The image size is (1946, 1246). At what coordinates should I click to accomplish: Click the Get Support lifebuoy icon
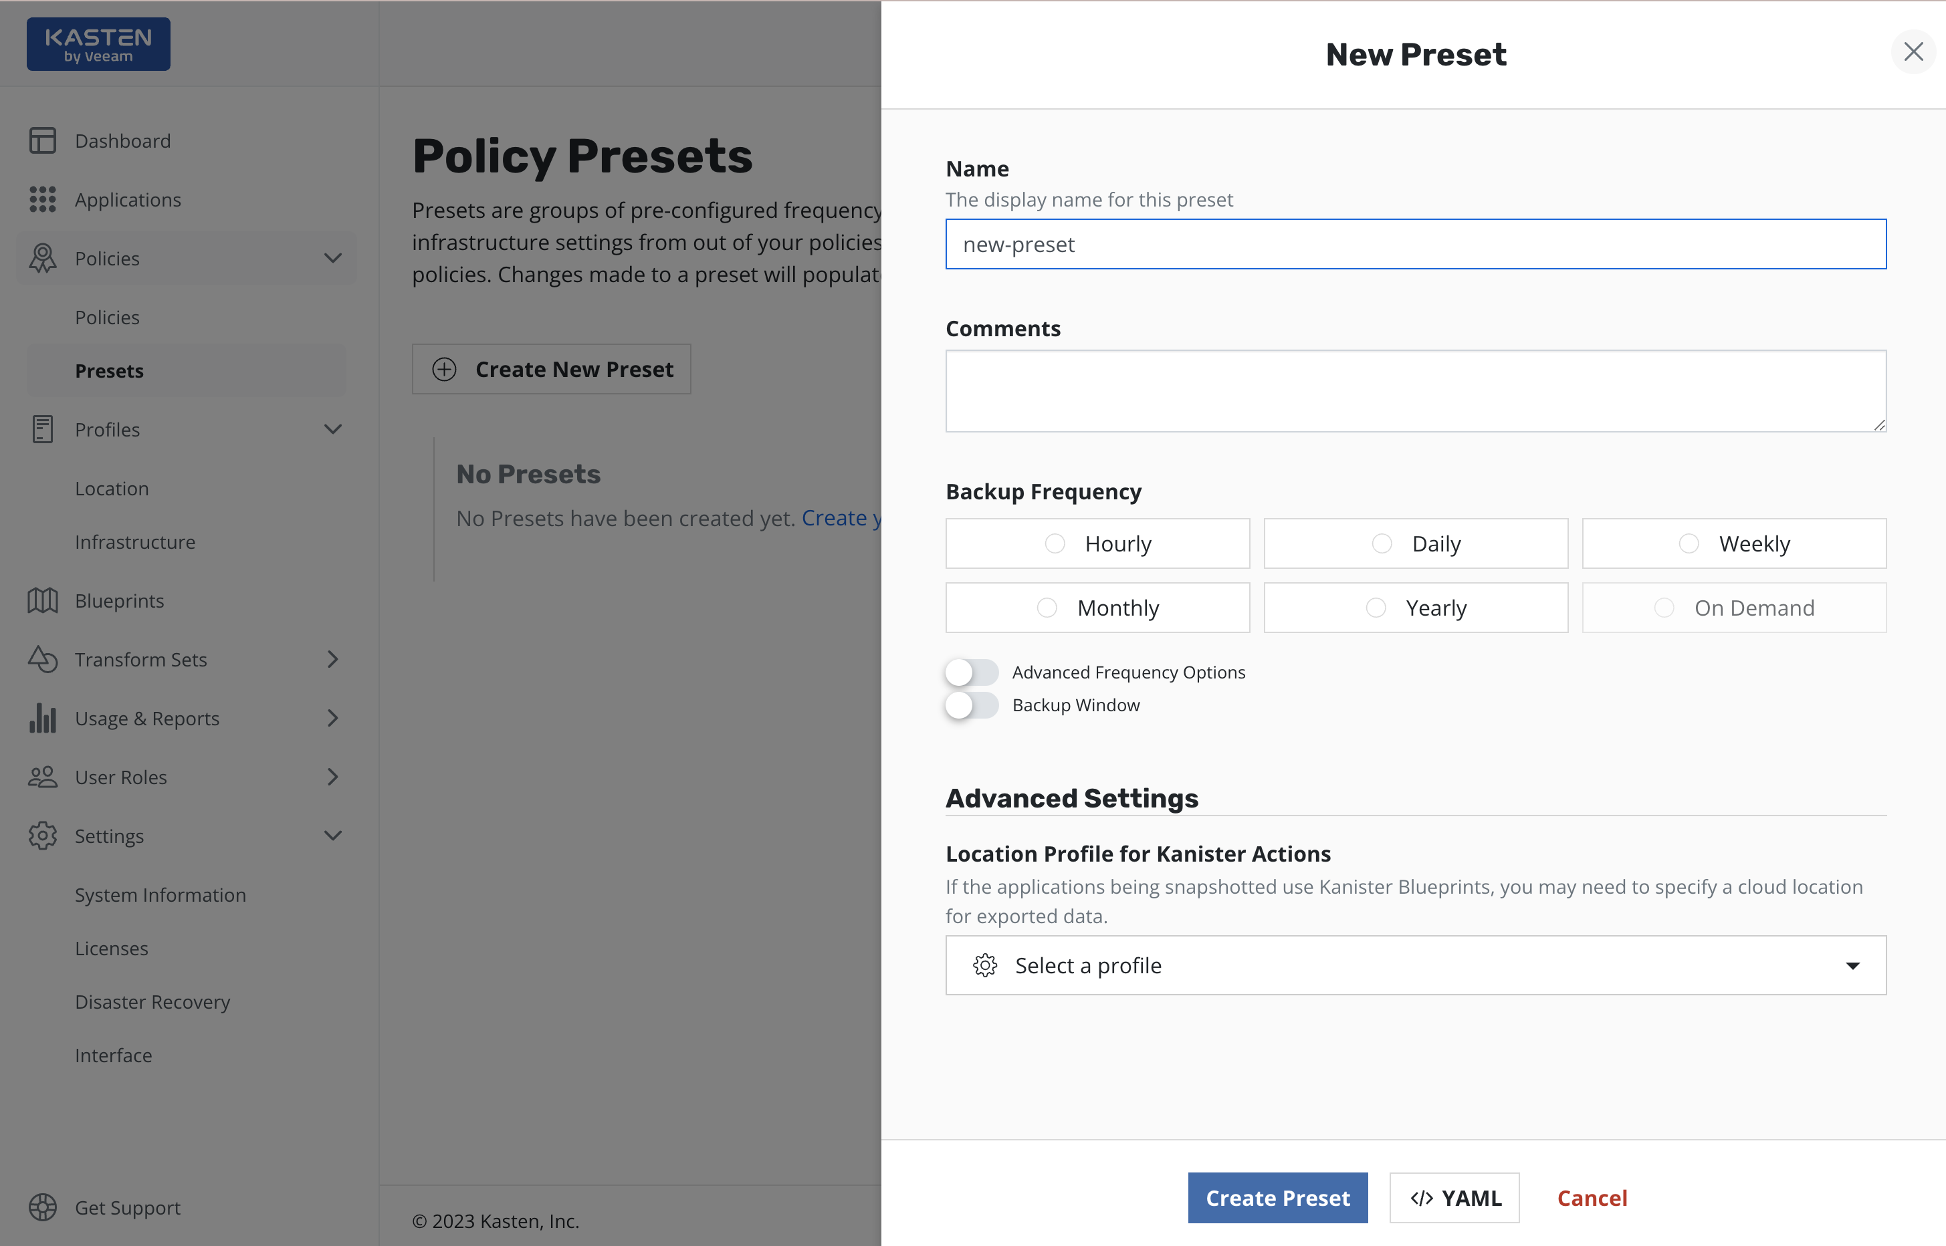coord(42,1207)
